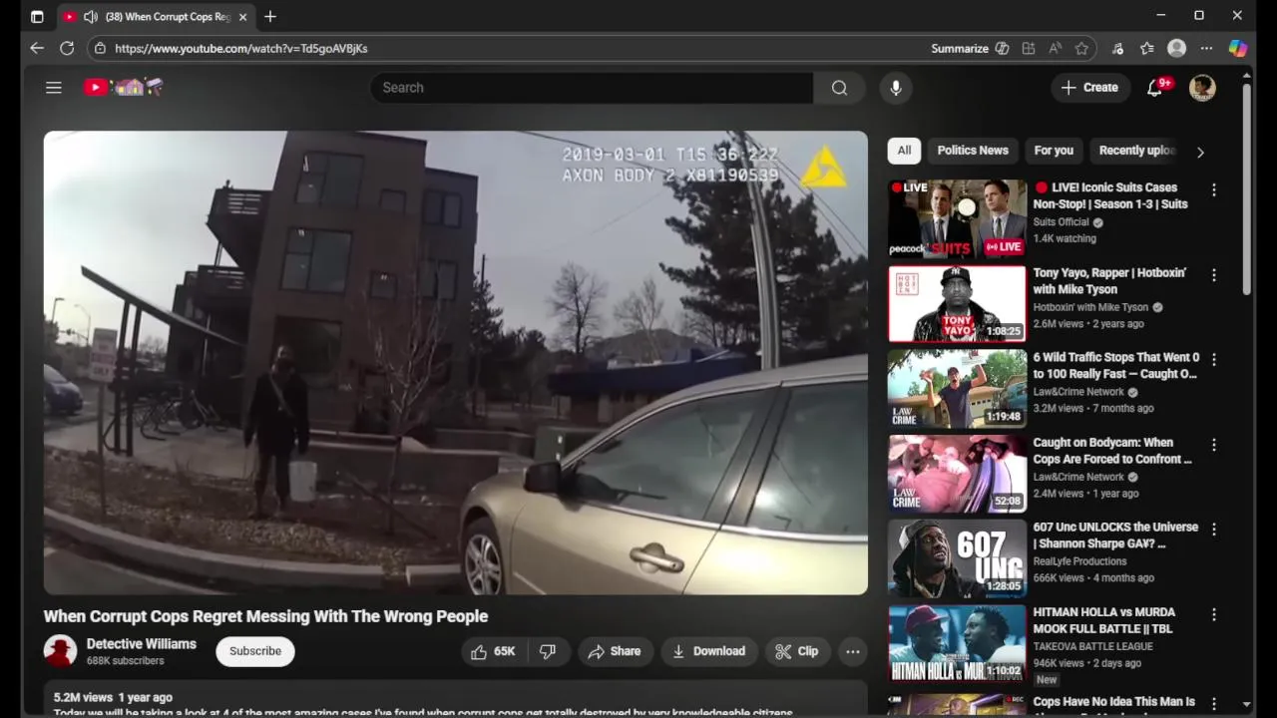Open Detective Williams channel avatar
Screen dimensions: 1277x718
[61, 651]
